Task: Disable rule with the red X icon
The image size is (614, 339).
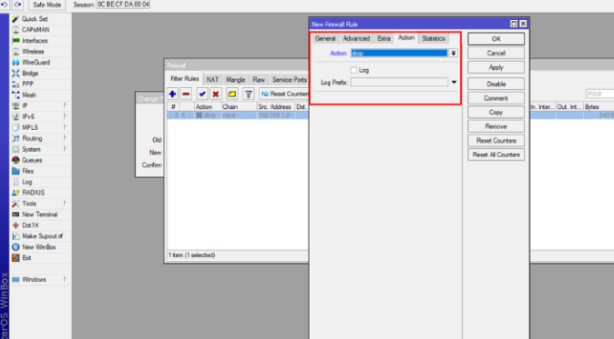Action: coord(215,95)
